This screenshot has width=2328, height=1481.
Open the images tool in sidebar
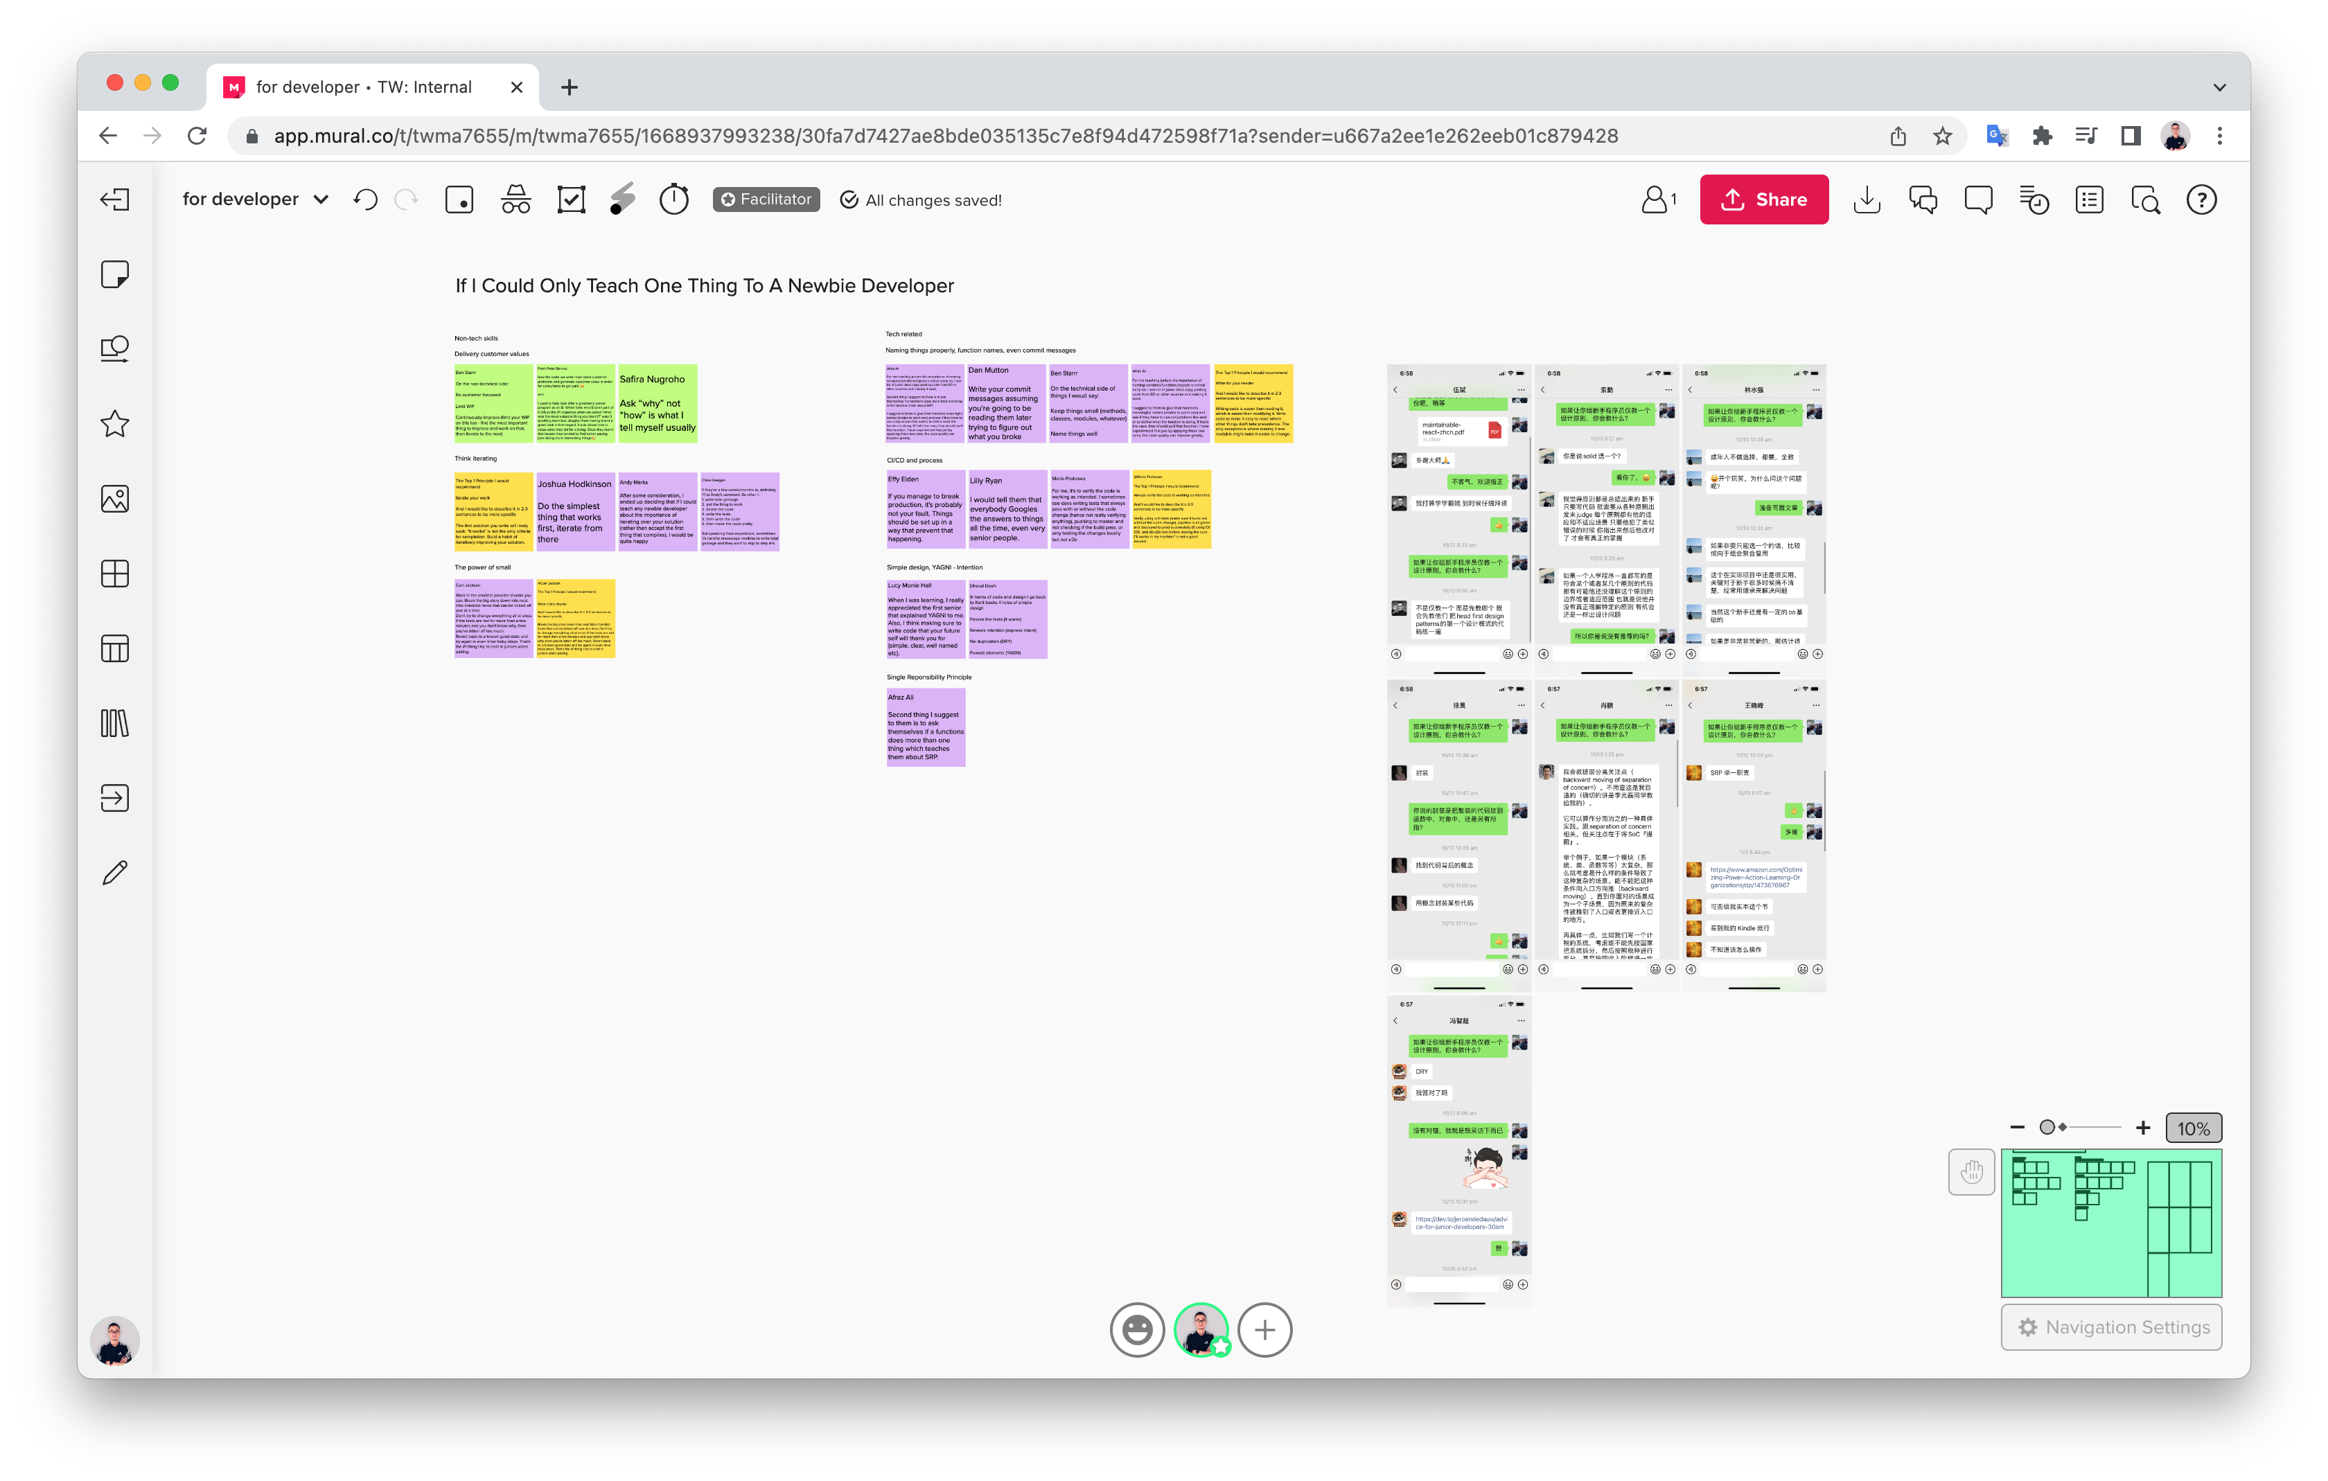pos(115,499)
